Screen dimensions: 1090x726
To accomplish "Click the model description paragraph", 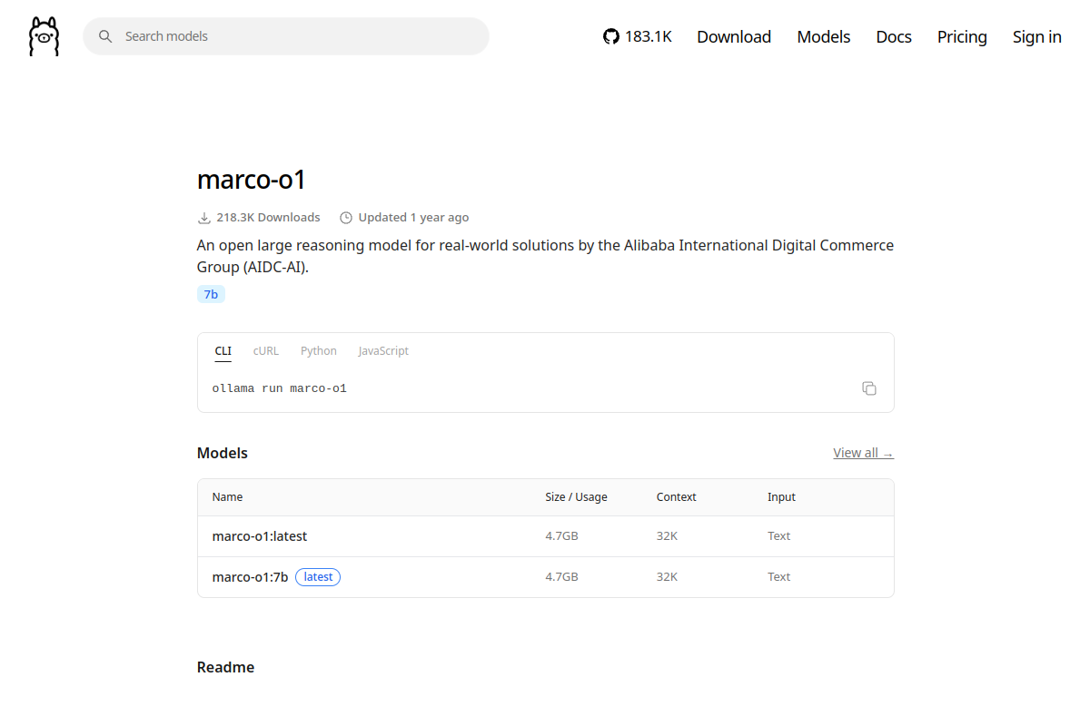I will [545, 256].
